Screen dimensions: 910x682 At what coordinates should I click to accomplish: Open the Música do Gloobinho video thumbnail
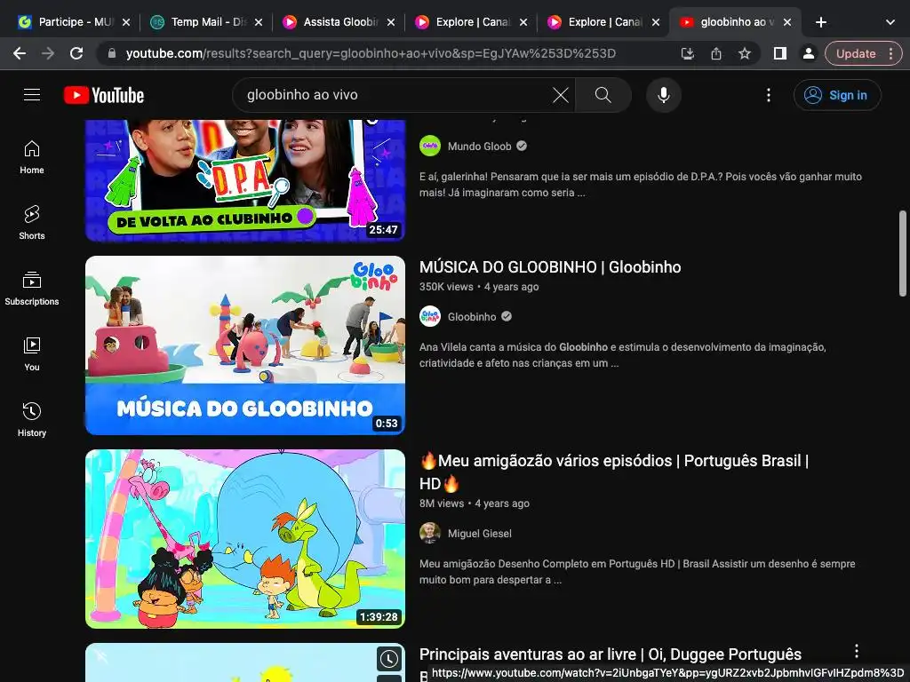(245, 345)
